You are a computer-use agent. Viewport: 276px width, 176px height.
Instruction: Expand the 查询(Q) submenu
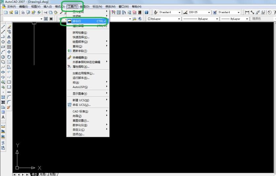88,46
